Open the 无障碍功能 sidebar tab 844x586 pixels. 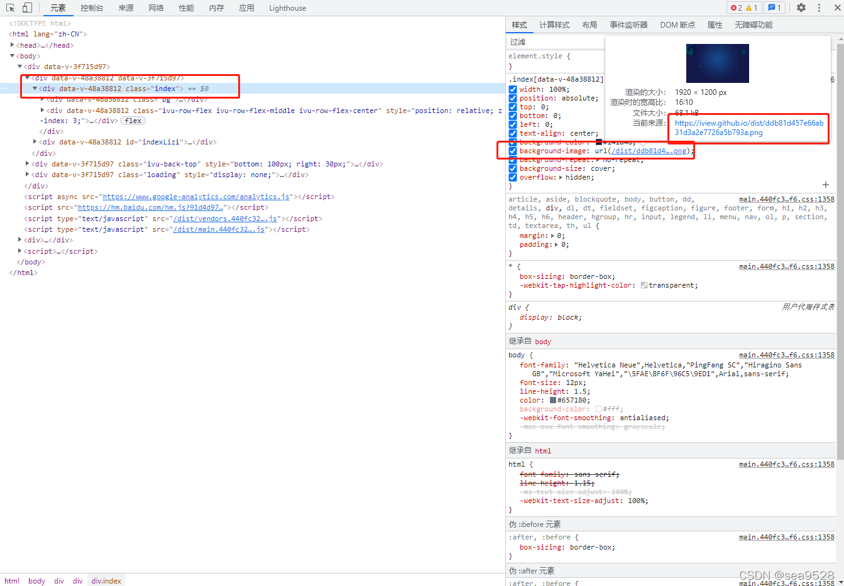pos(754,25)
